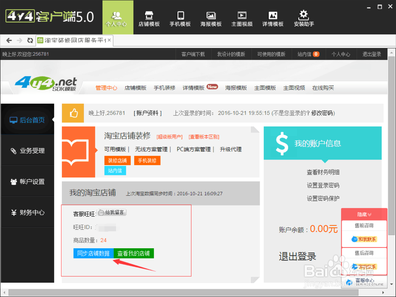Open 财务中心 in the sidebar
The height and width of the screenshot is (297, 396).
[x=27, y=212]
